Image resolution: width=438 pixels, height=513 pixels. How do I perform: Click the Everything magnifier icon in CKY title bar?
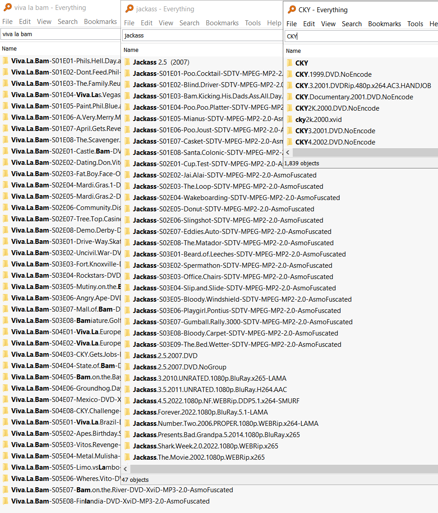[x=291, y=9]
